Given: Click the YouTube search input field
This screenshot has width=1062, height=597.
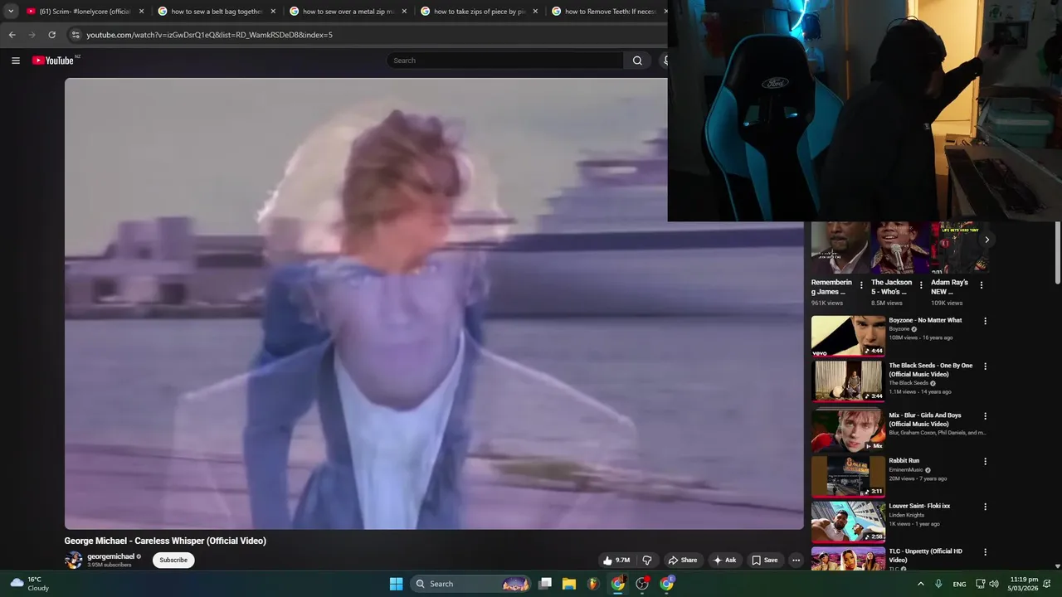Looking at the screenshot, I should [504, 61].
